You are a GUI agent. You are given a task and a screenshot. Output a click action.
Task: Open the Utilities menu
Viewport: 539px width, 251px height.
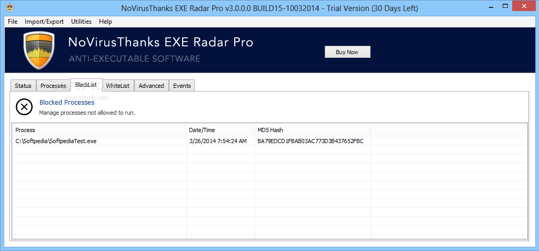(81, 22)
